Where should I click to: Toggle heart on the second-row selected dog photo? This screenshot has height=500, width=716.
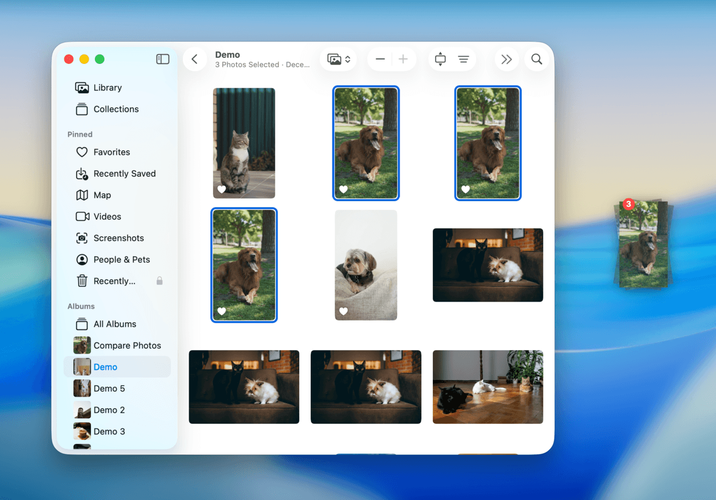click(221, 311)
